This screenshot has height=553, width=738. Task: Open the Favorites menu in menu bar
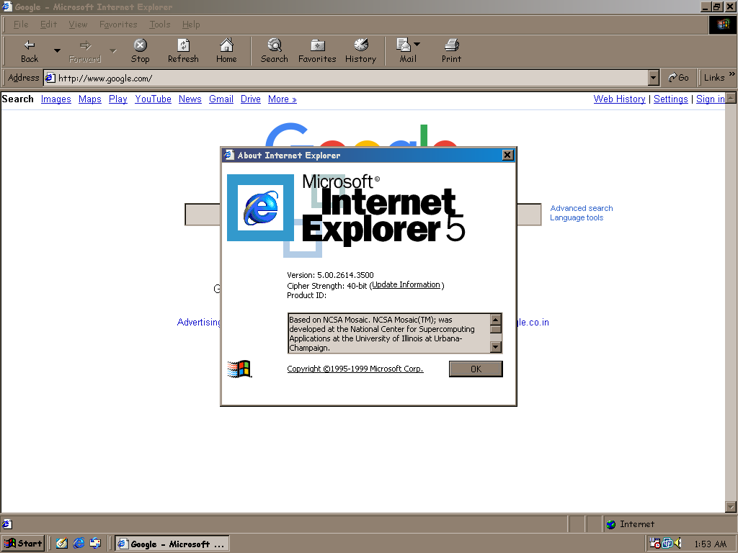(x=119, y=24)
